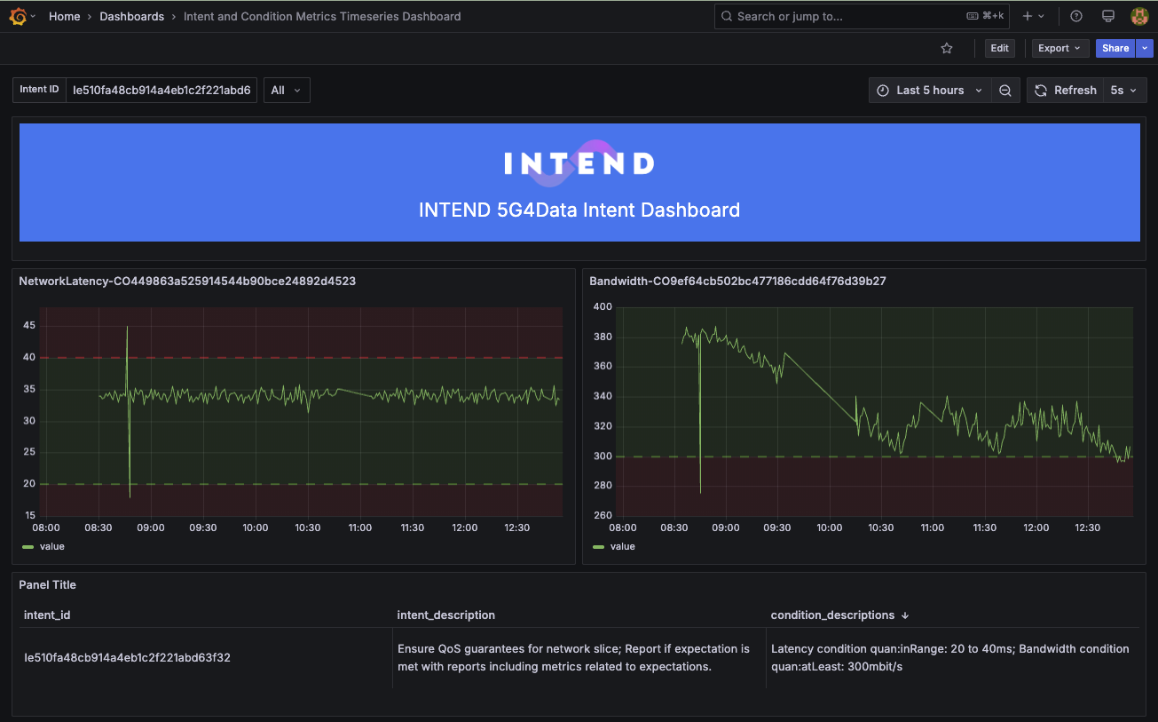Click the Intent ID variable label
Screen dimensions: 1158x722
pos(40,90)
